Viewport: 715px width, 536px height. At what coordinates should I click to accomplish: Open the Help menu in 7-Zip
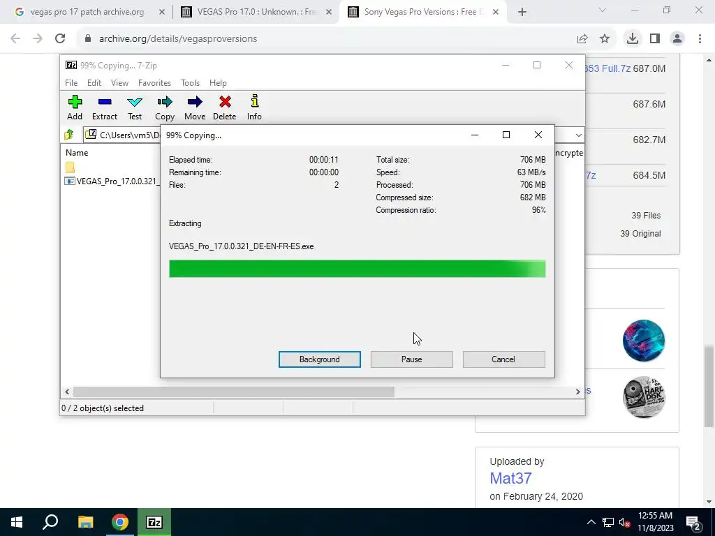218,83
